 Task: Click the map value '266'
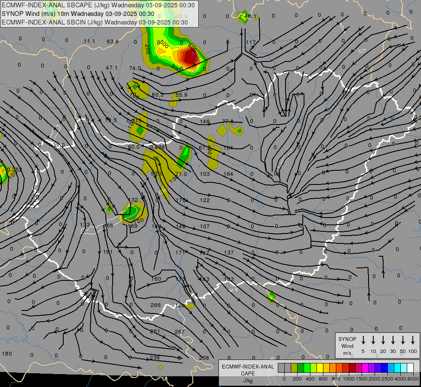click(x=156, y=305)
